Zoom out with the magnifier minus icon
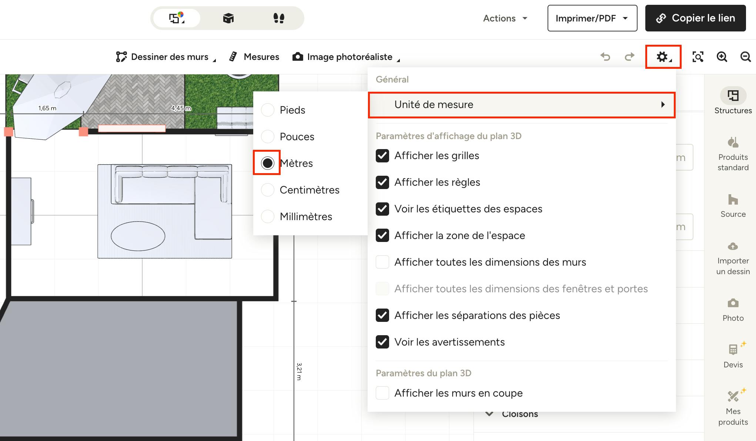The height and width of the screenshot is (441, 756). (745, 57)
